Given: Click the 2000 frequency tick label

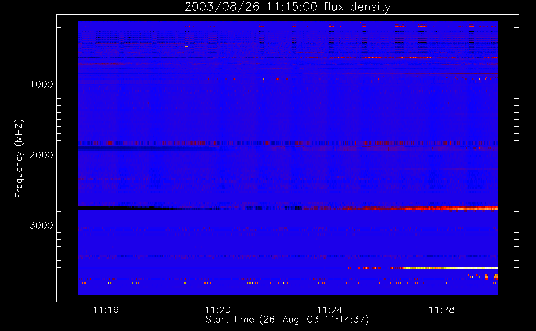Looking at the screenshot, I should (41, 155).
